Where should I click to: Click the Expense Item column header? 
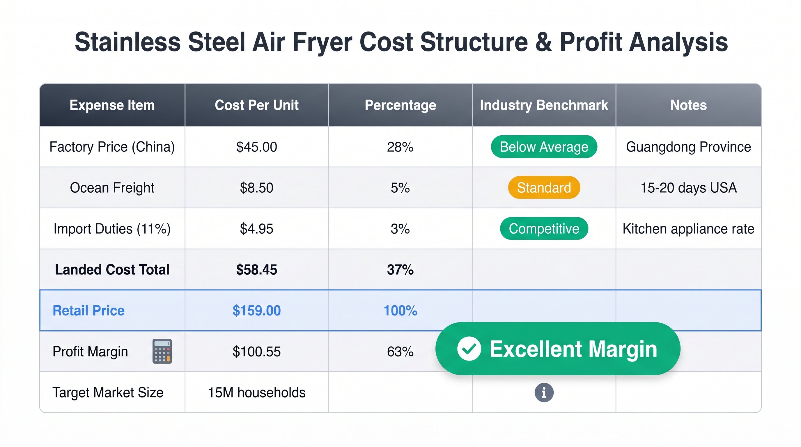pyautogui.click(x=112, y=105)
